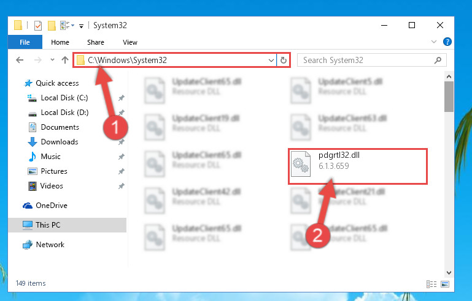
Task: Toggle pin for Music folder
Action: 122,157
